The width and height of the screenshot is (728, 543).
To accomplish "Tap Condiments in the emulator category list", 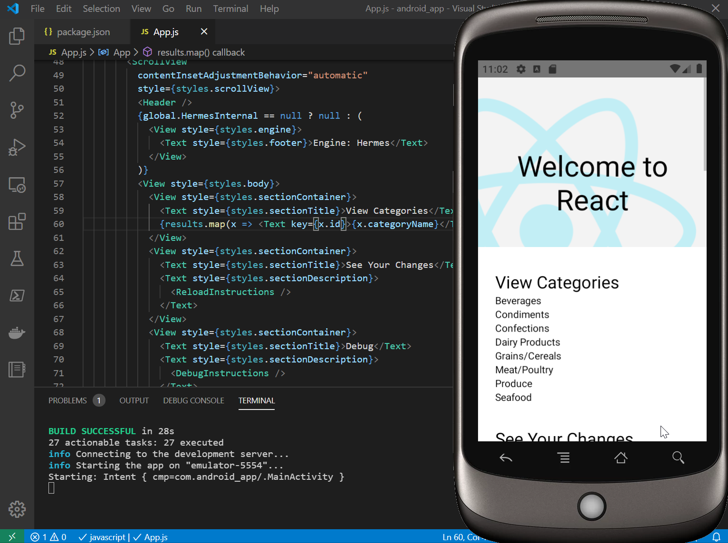I will coord(522,314).
